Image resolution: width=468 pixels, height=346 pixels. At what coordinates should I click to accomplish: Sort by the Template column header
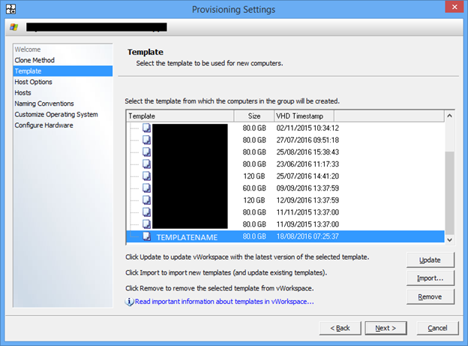pyautogui.click(x=180, y=116)
